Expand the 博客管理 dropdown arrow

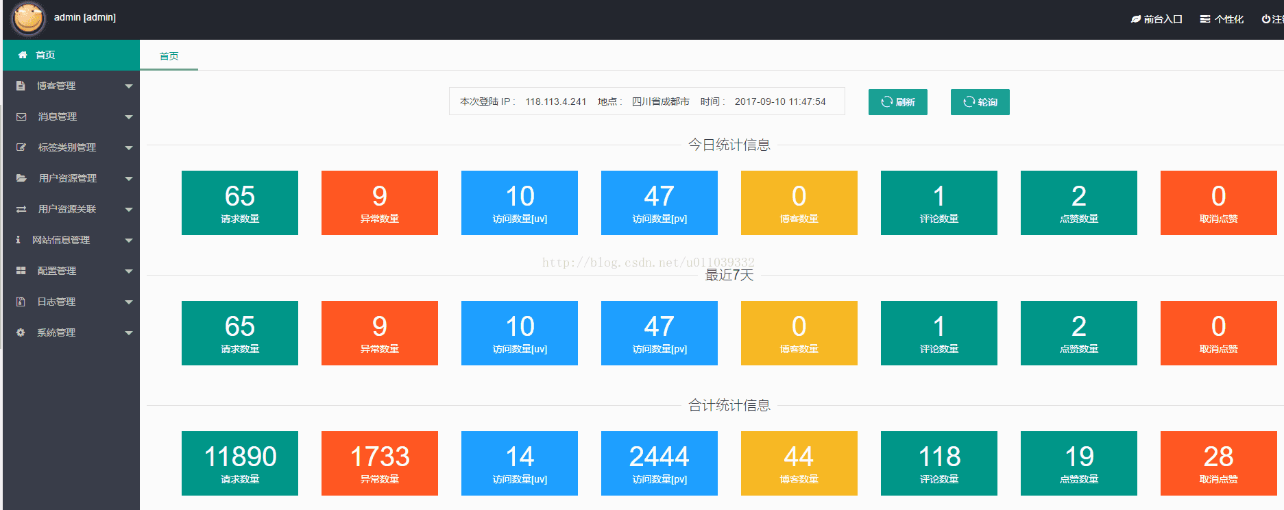128,86
